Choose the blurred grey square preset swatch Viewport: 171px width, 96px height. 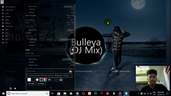(x=41, y=80)
